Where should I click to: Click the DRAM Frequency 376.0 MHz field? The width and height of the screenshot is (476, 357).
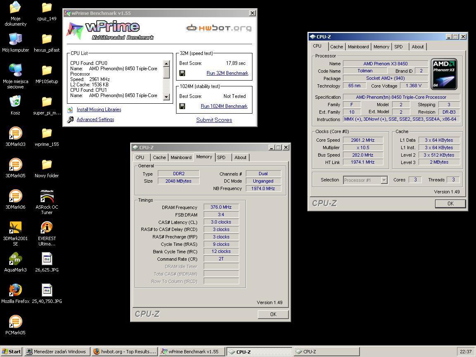(221, 207)
